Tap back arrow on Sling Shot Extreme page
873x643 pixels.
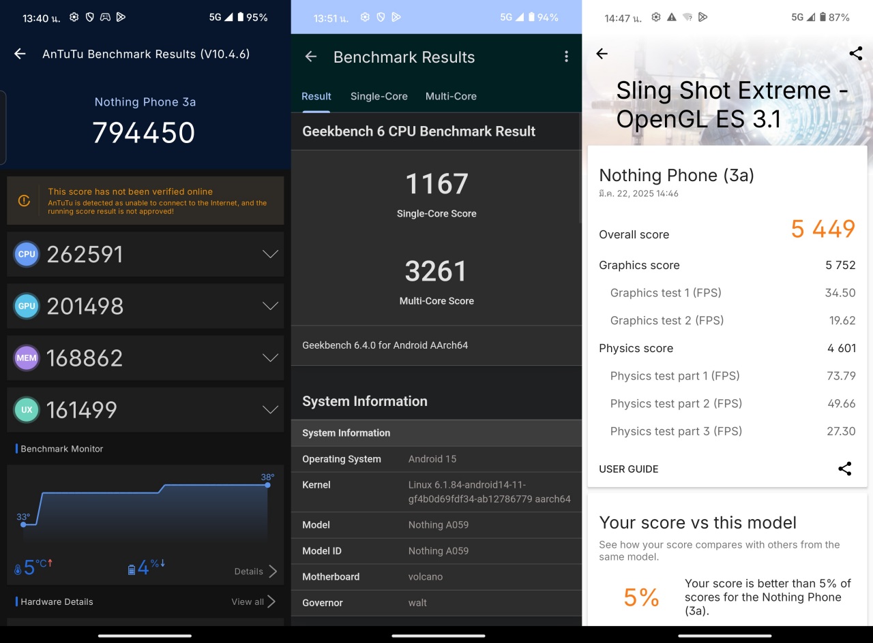pos(602,54)
